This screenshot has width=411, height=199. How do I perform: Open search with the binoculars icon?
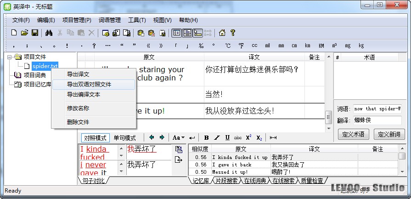49,33
